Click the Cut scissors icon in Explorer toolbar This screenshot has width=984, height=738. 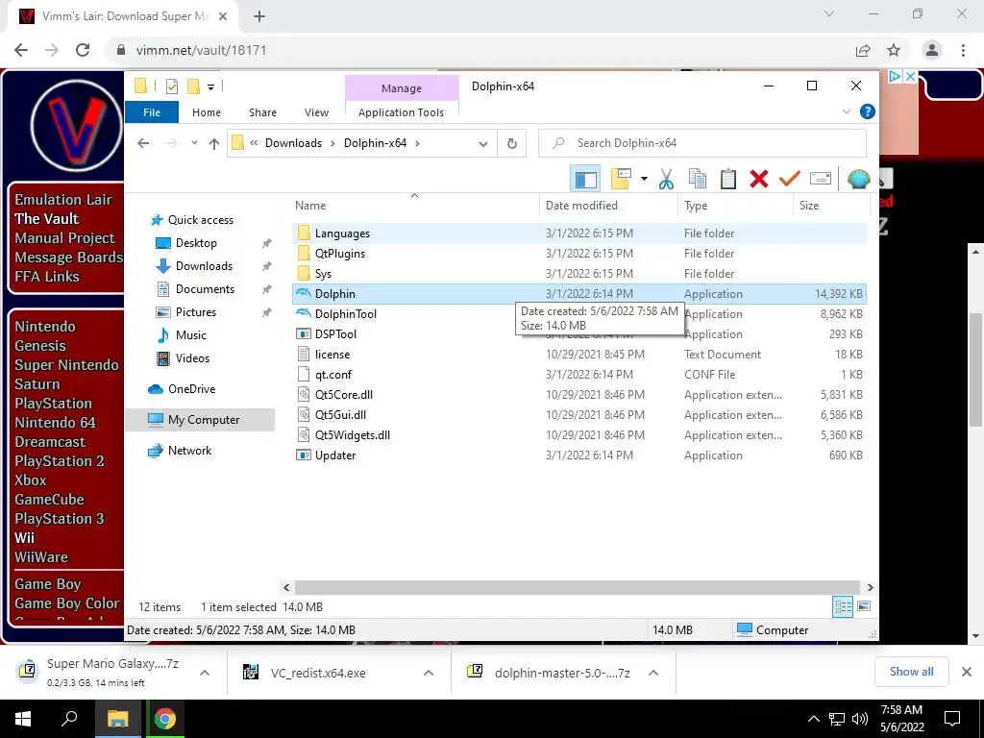(666, 180)
